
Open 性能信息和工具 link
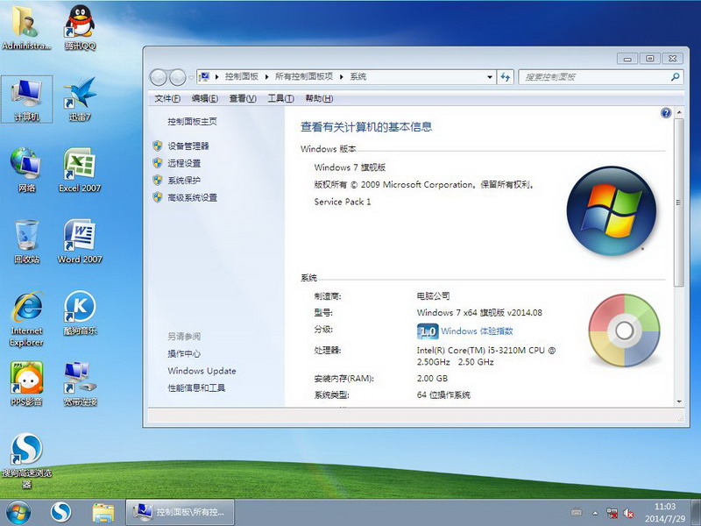[196, 387]
